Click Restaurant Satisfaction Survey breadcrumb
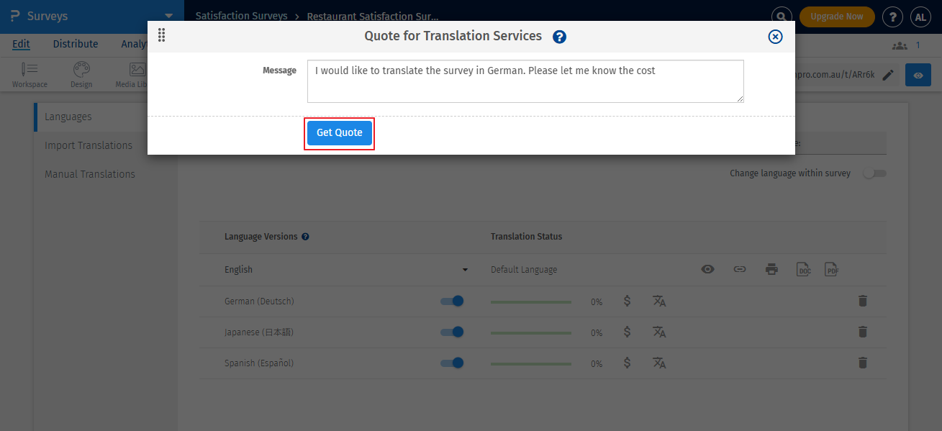Screen dimensions: 942x431 (x=372, y=16)
